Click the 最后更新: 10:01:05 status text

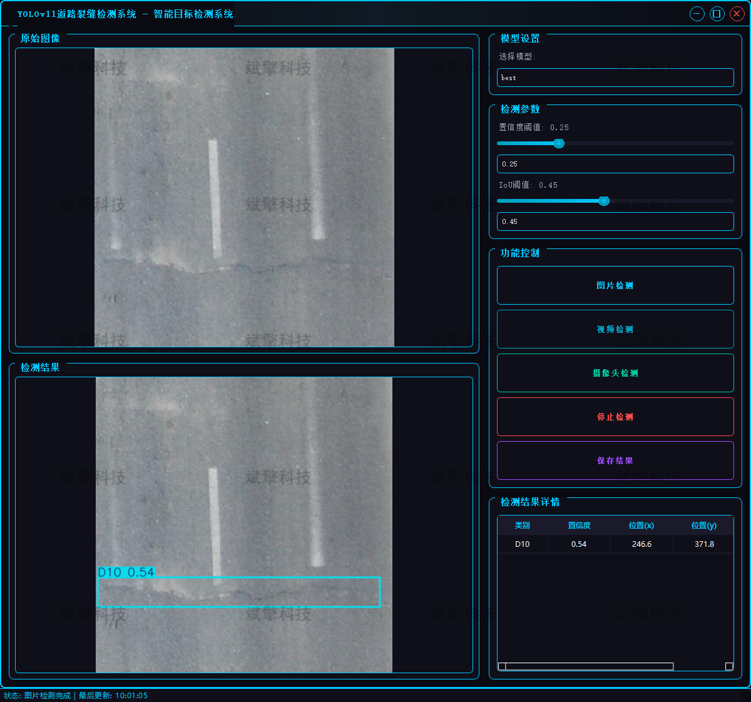(x=113, y=696)
